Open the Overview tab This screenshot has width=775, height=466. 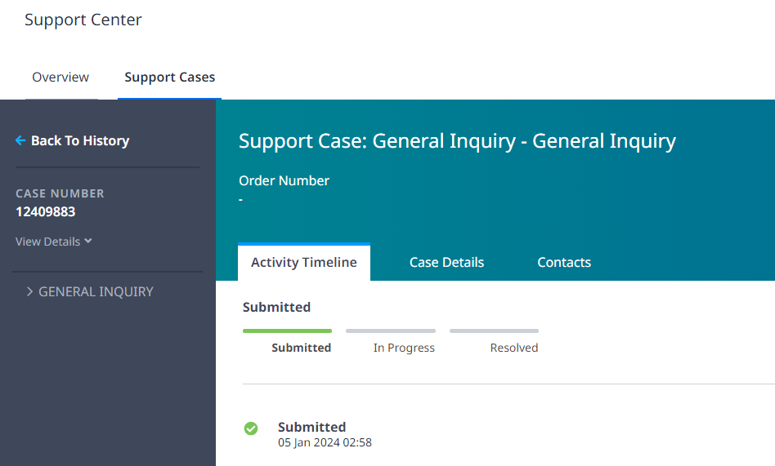(x=60, y=78)
